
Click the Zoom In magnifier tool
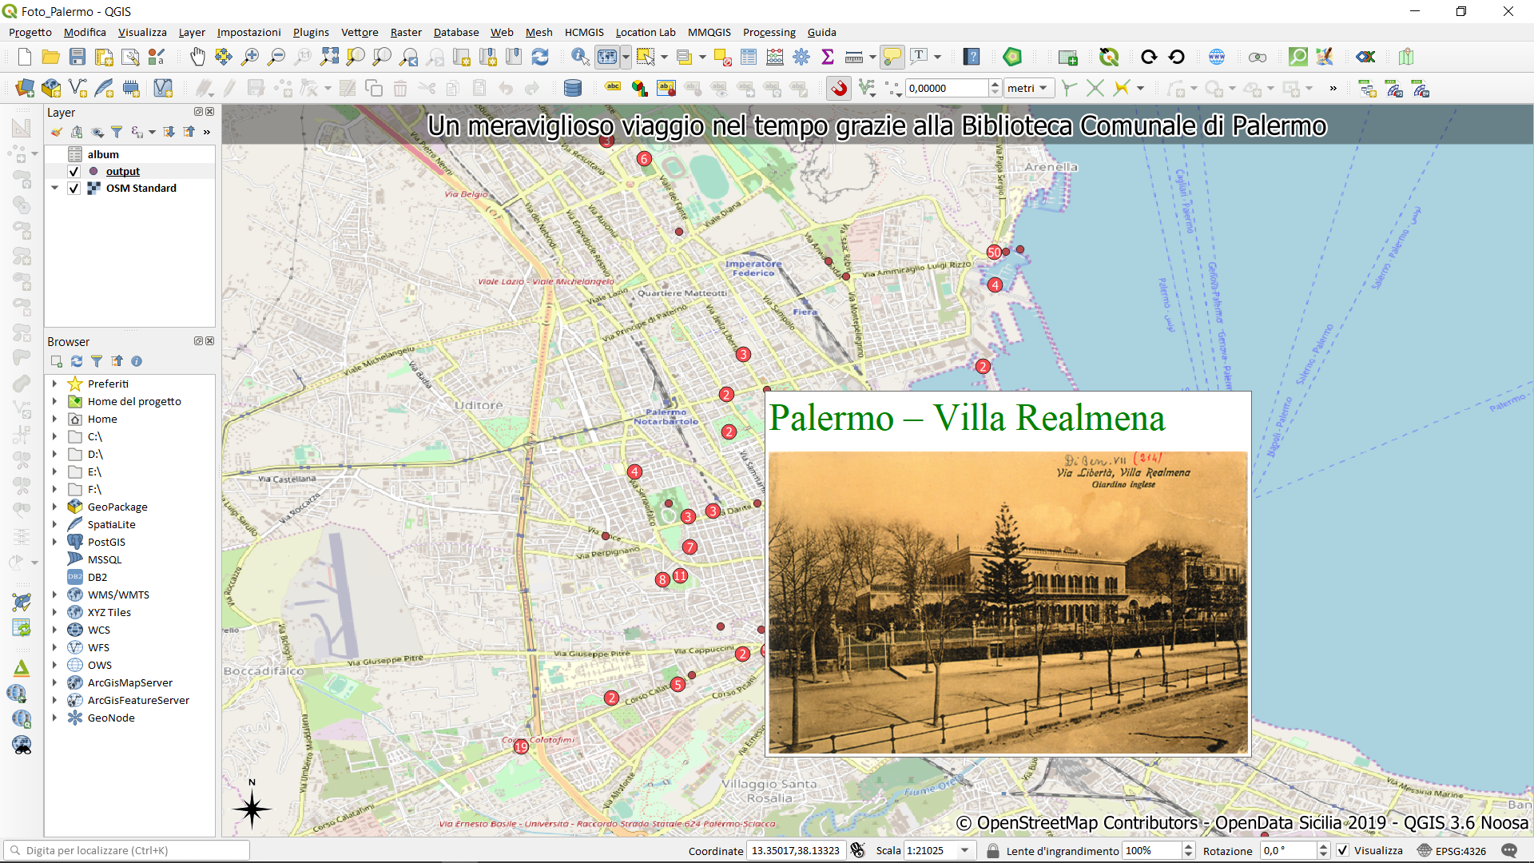click(250, 57)
